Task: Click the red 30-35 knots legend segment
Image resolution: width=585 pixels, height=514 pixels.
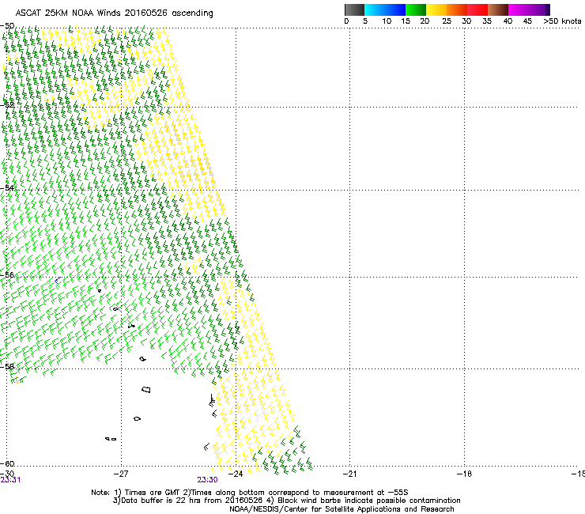Action: (x=477, y=9)
